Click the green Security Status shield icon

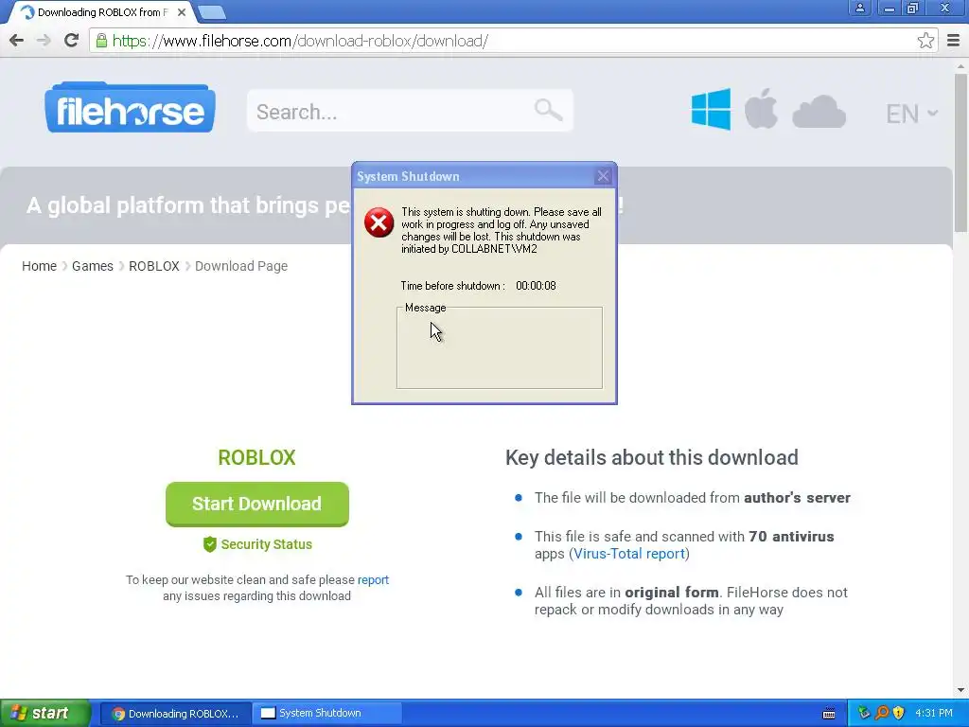209,544
